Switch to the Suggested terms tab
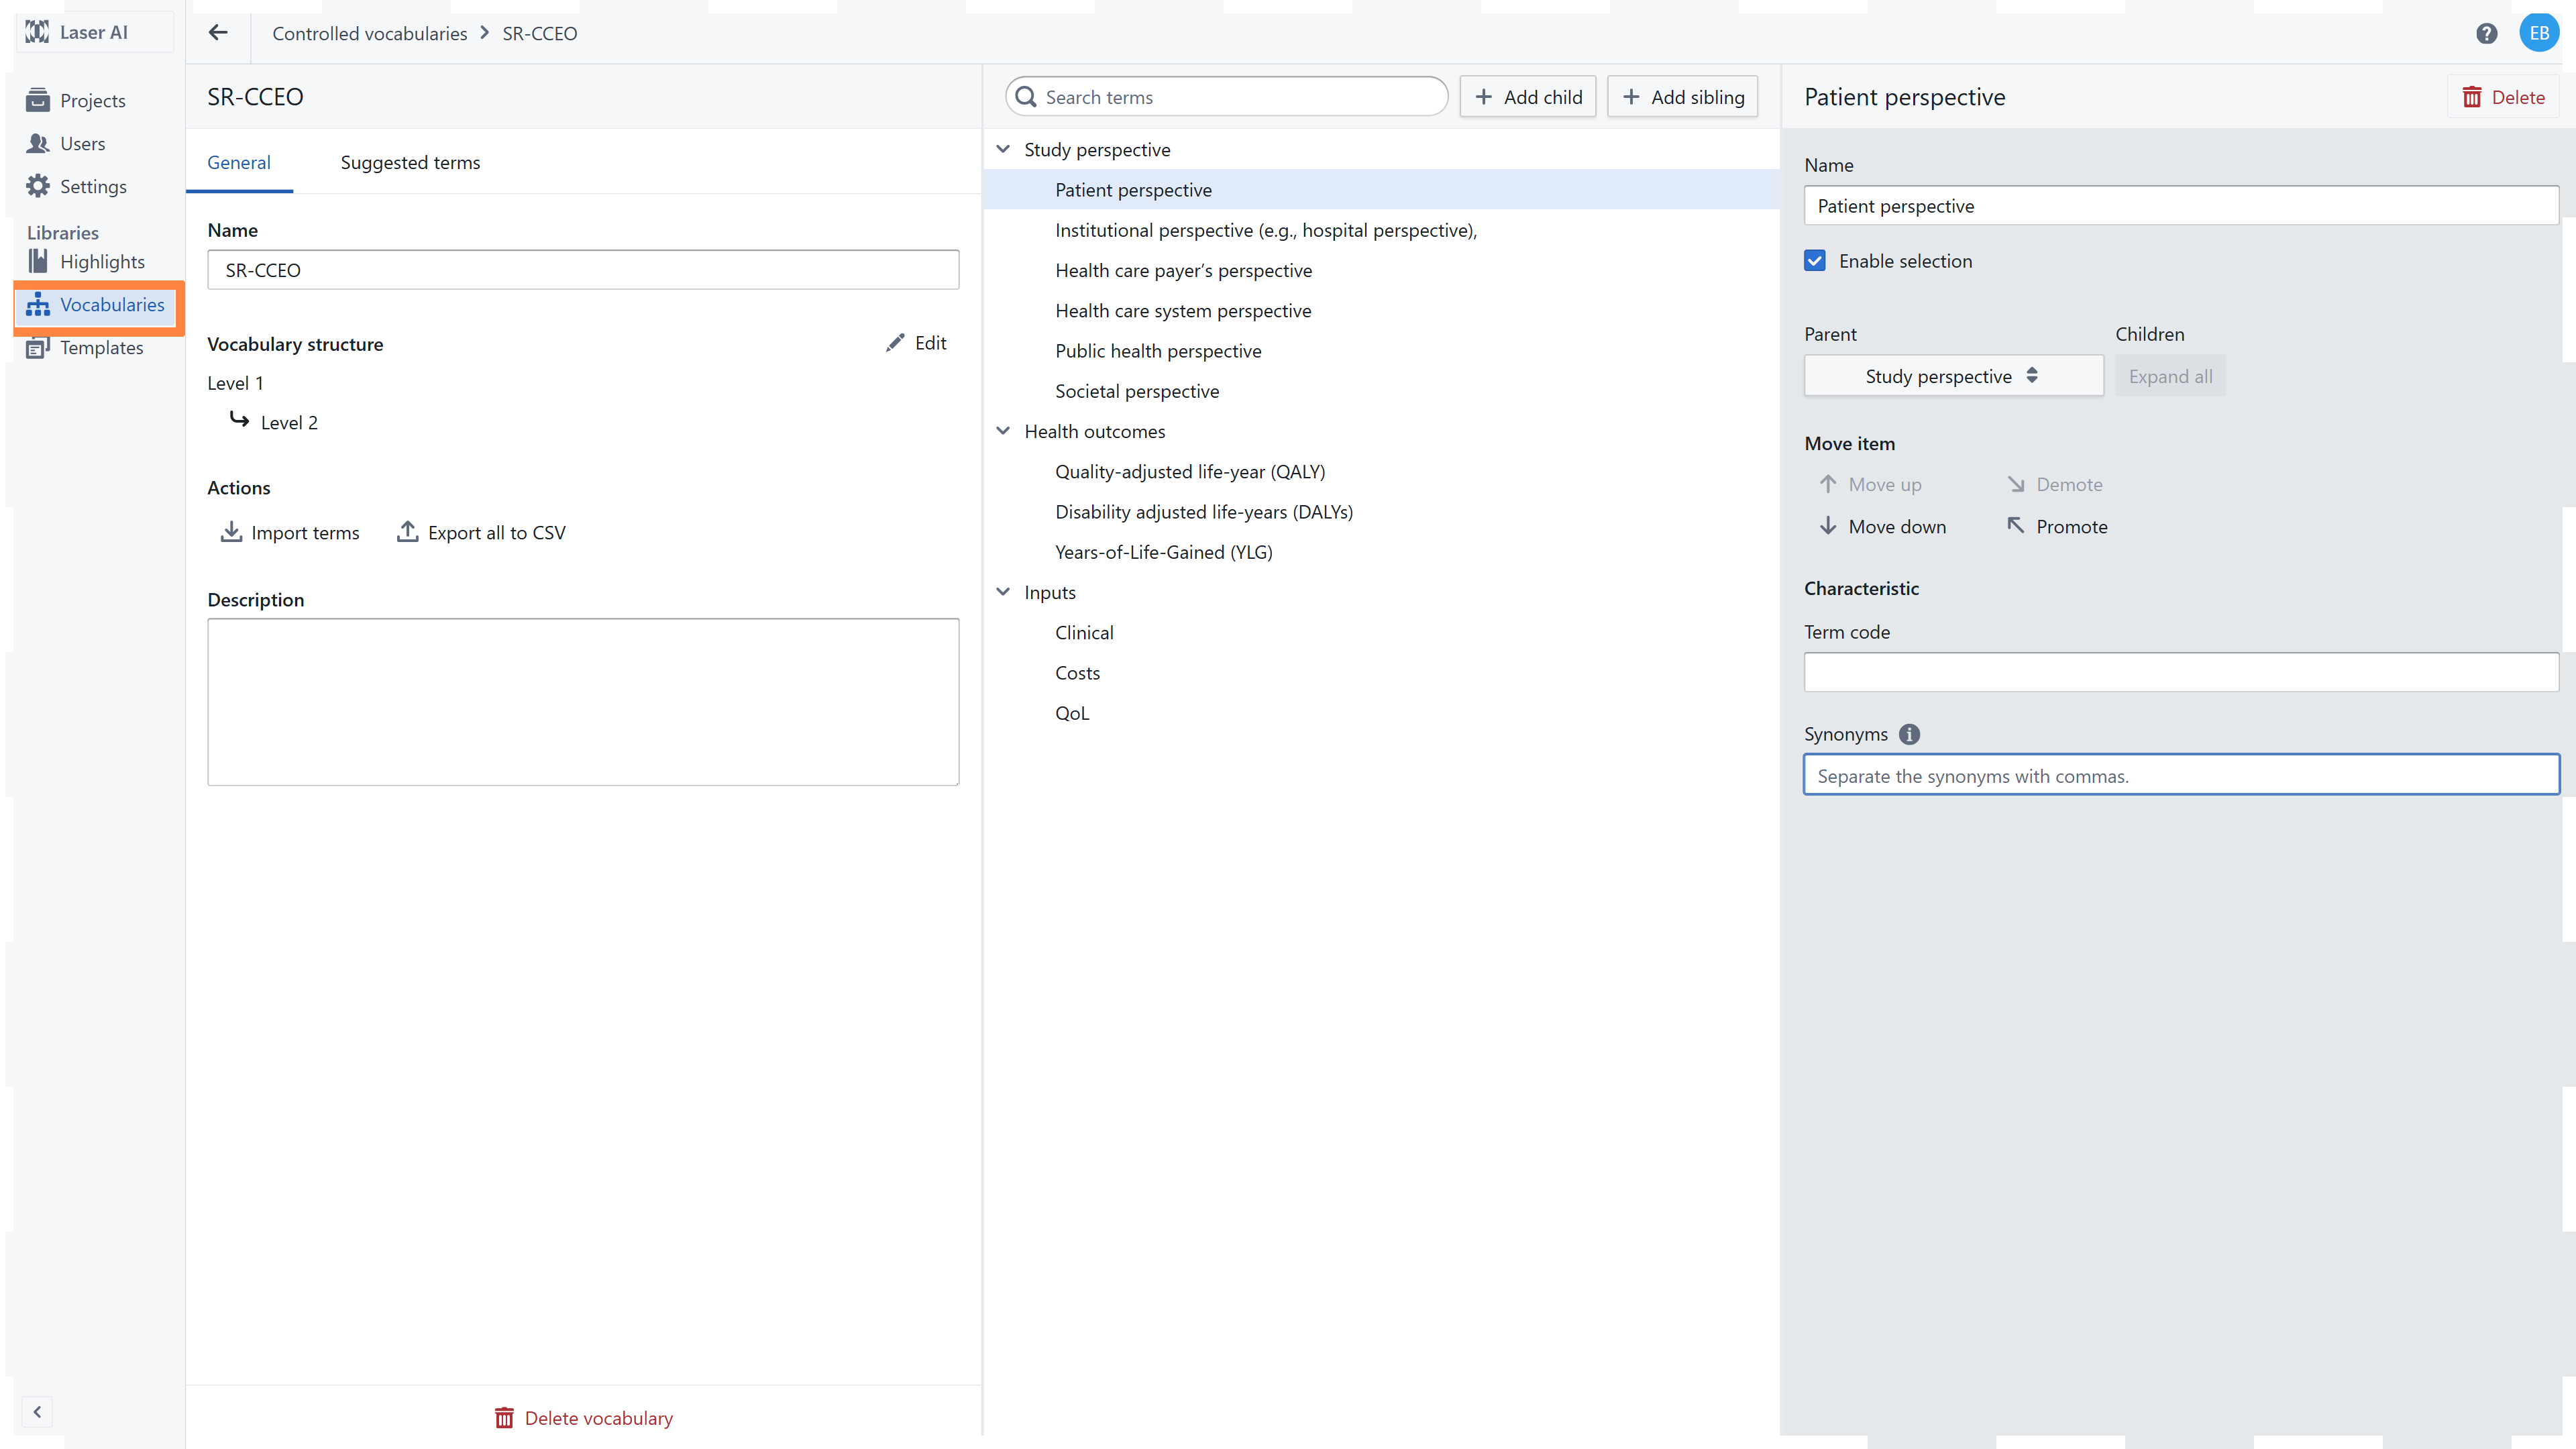 pyautogui.click(x=410, y=162)
